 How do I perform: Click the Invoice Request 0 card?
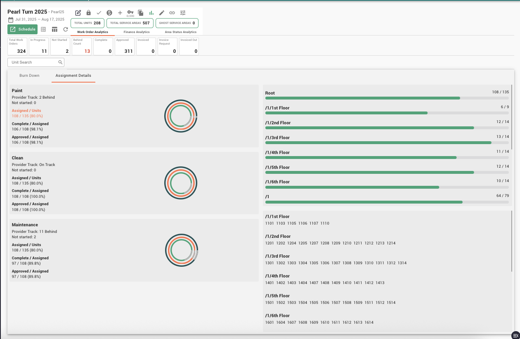(168, 46)
